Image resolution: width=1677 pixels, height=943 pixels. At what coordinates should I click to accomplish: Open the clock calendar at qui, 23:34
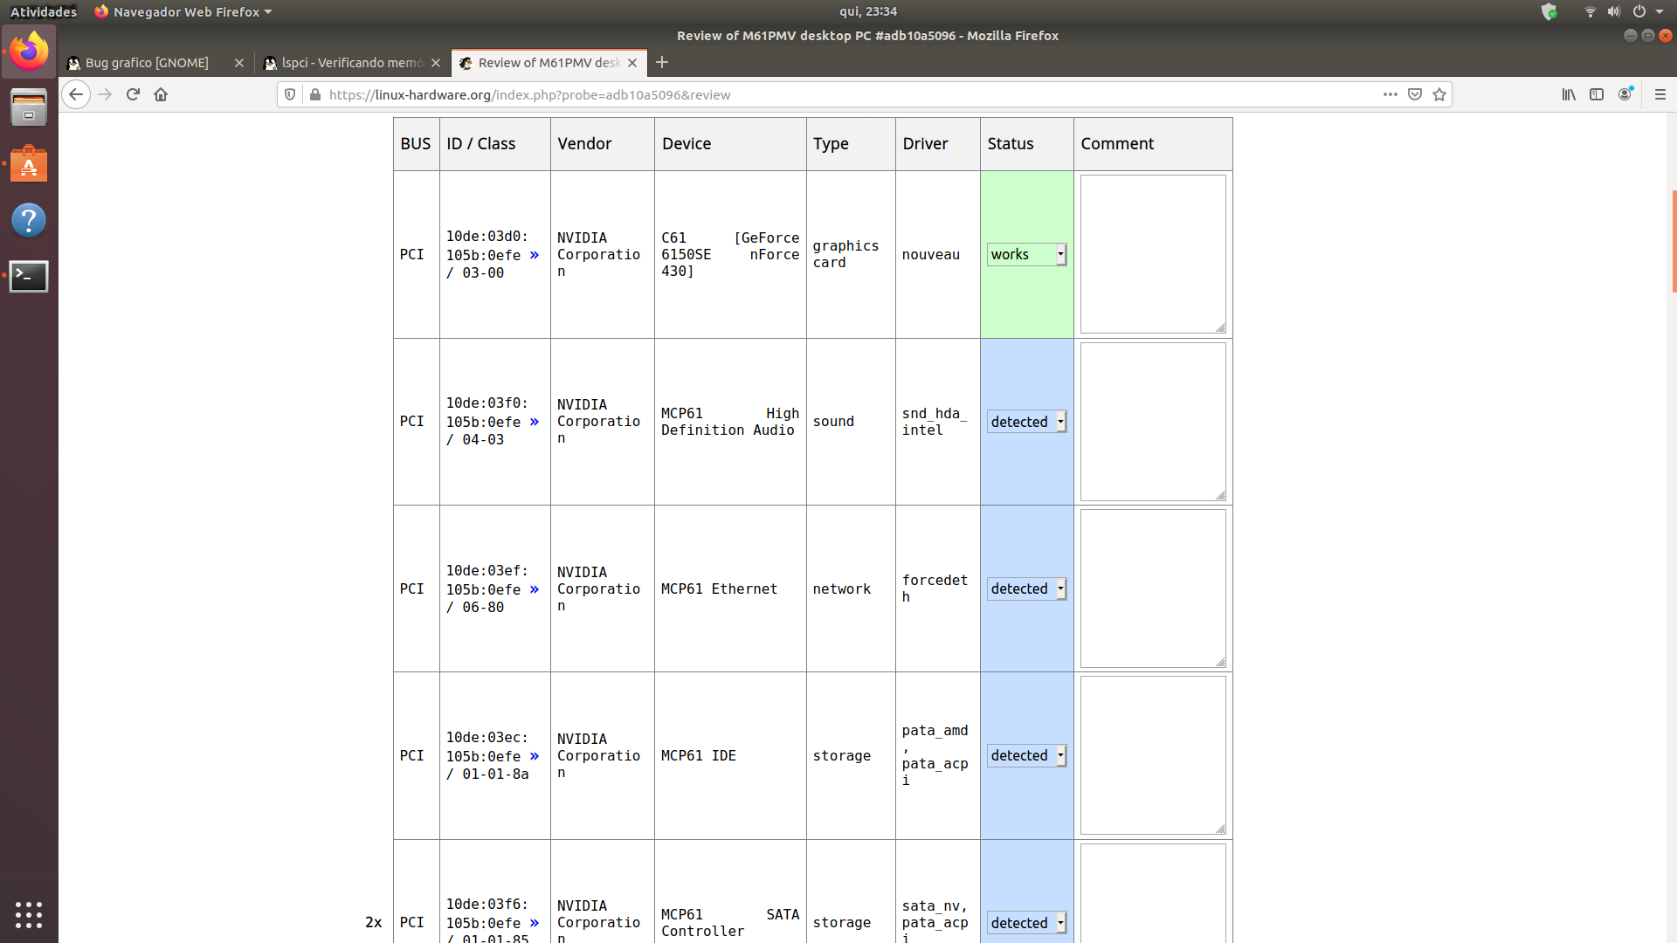point(868,11)
